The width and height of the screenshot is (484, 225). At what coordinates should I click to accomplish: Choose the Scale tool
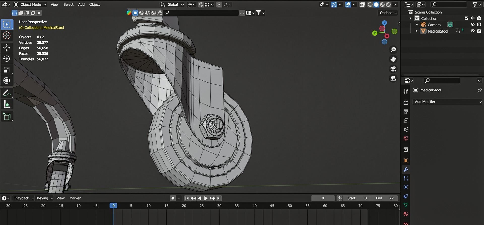tap(7, 70)
